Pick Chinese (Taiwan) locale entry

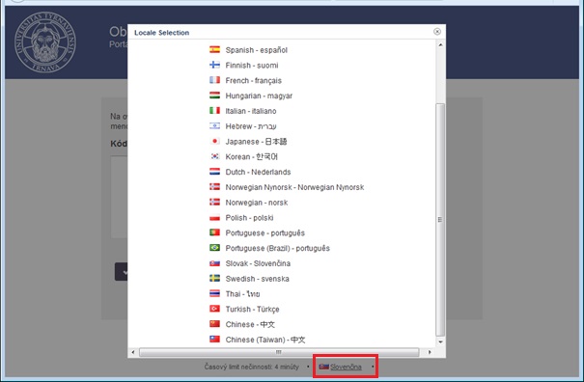(x=265, y=340)
